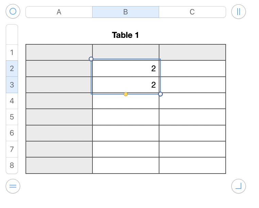Image resolution: width=259 pixels, height=208 pixels.
Task: Select row 6 header
Action: [12, 133]
